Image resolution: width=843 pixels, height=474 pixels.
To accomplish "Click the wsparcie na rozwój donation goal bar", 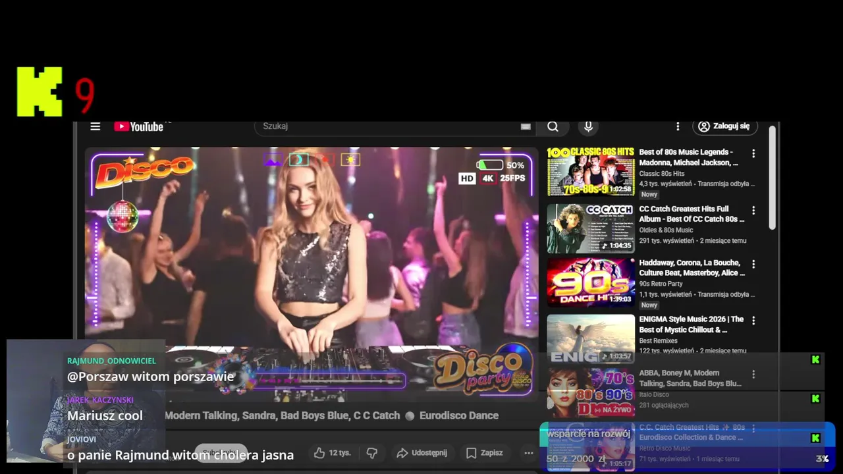I will (x=687, y=446).
